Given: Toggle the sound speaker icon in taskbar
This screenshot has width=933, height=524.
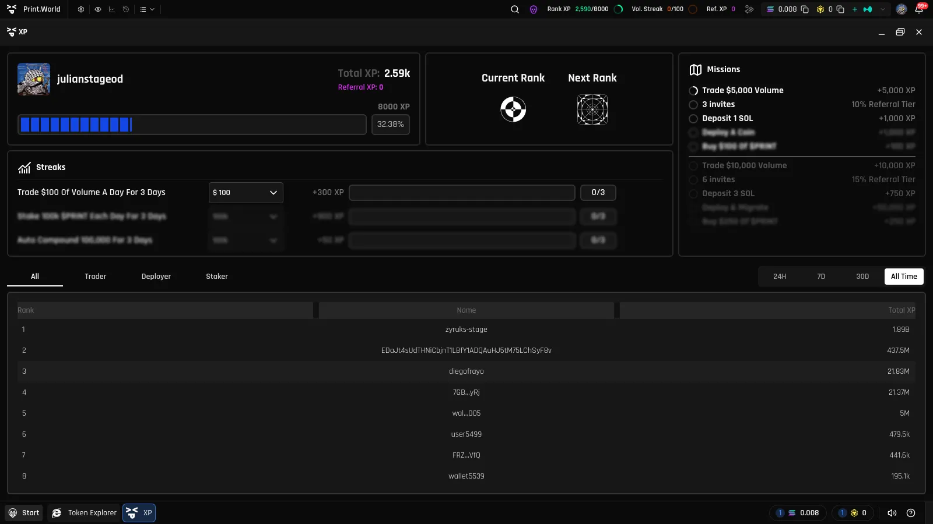Looking at the screenshot, I should 892,513.
